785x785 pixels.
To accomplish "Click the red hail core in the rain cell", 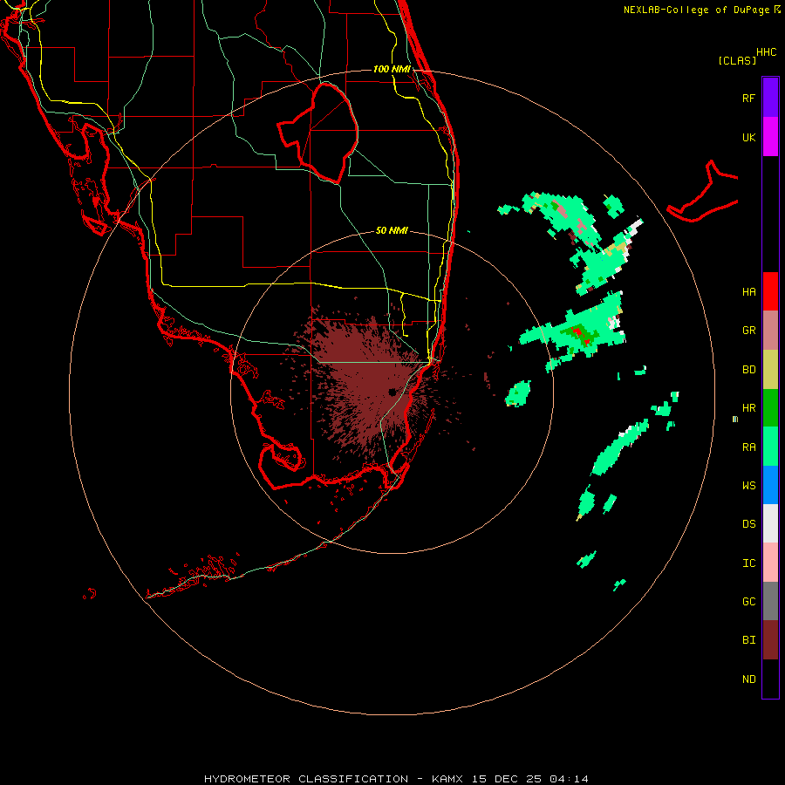I will point(578,332).
